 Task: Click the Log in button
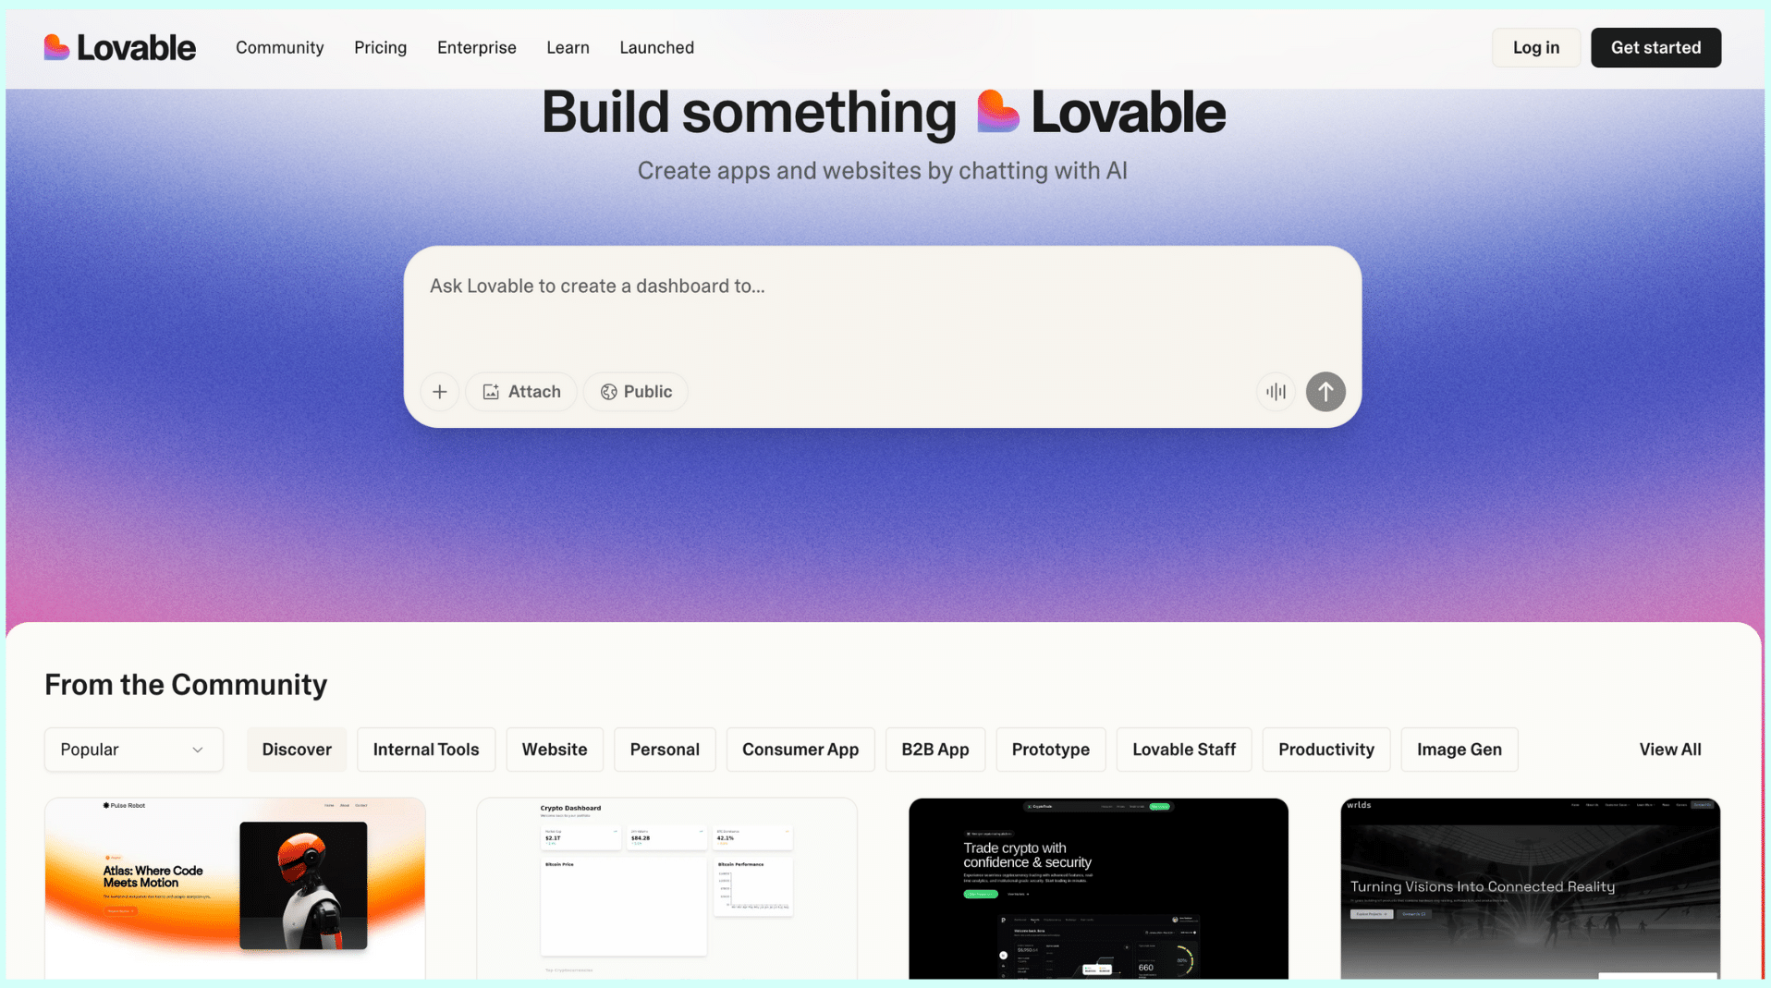tap(1534, 47)
